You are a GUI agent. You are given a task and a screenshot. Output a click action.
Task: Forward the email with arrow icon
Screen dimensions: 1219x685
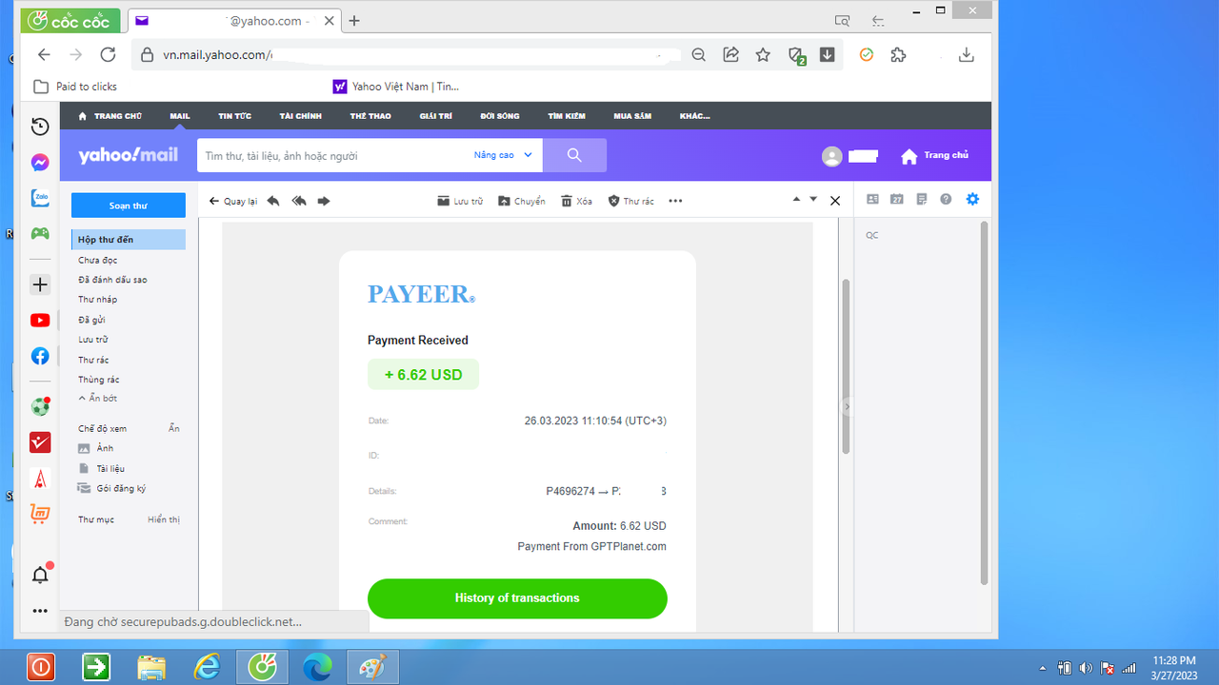tap(324, 201)
